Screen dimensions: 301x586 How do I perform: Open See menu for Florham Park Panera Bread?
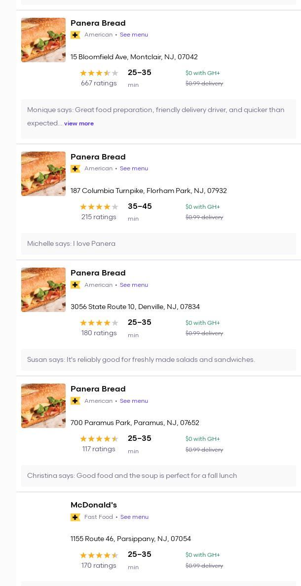click(134, 169)
